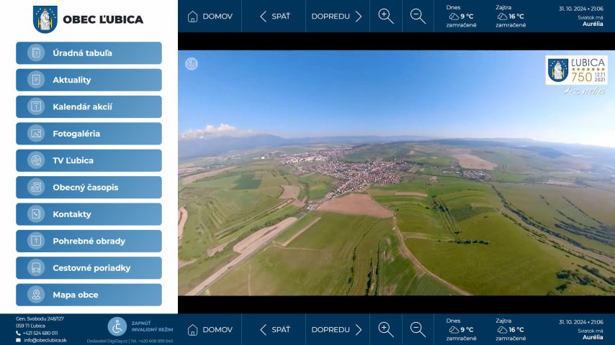Click tomorrow's weather icon in top bar
Screen dimensions: 615x345
click(503, 16)
